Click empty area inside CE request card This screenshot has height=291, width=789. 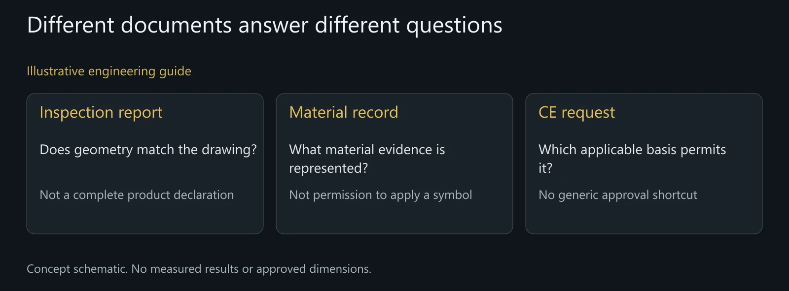click(644, 219)
